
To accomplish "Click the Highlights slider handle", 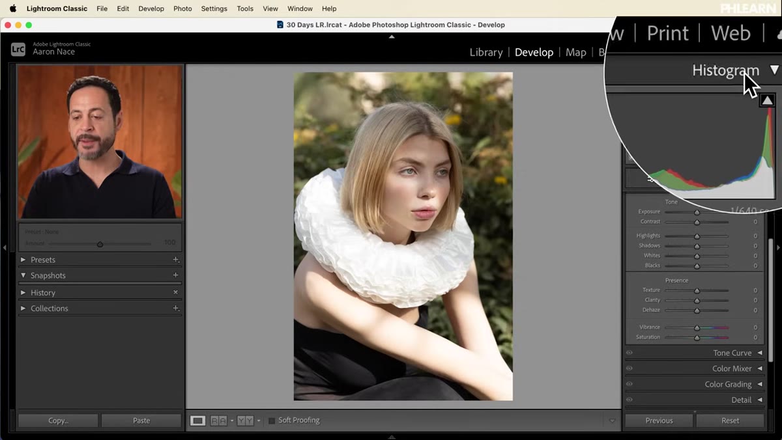I will [x=697, y=236].
